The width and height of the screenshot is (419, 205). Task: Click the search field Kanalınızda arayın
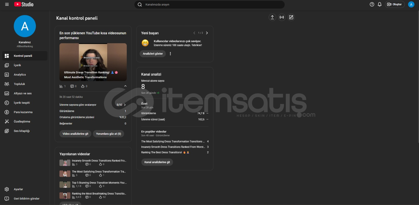tap(210, 4)
